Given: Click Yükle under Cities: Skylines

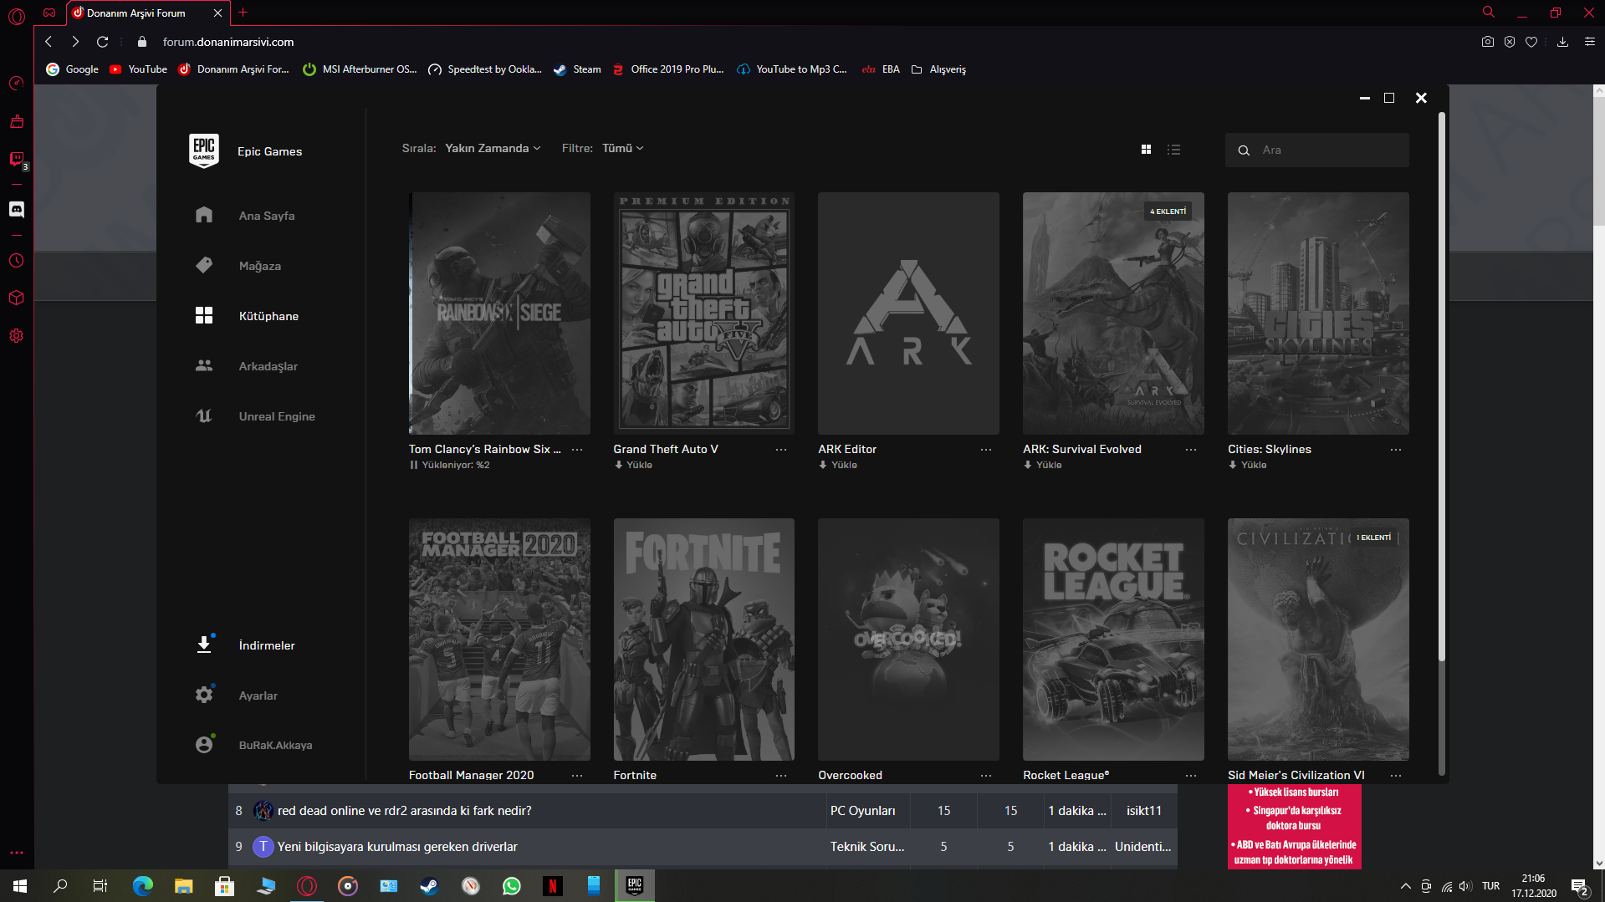Looking at the screenshot, I should point(1248,465).
